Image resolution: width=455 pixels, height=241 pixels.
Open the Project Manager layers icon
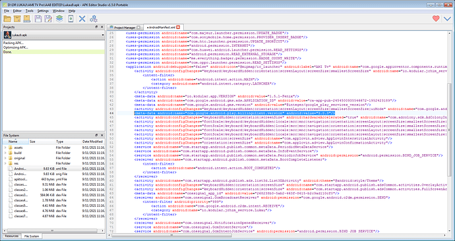59,19
